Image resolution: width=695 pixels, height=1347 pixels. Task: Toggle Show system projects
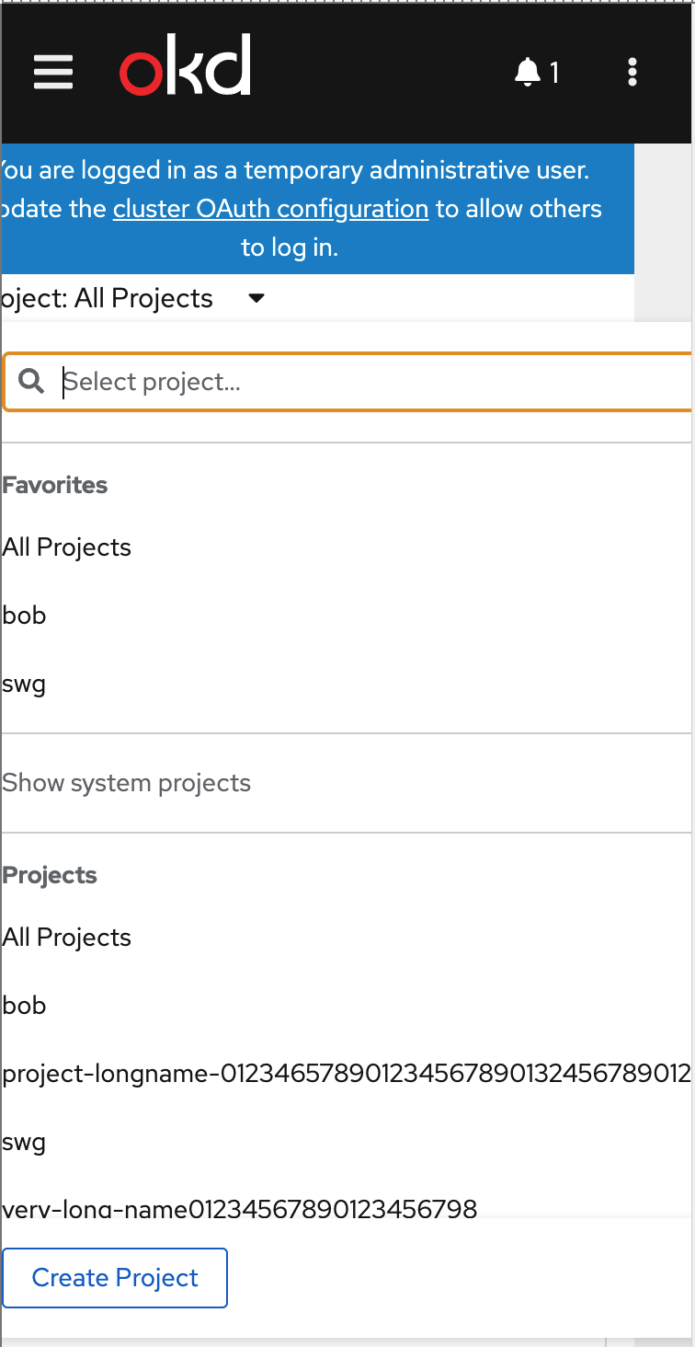pos(127,783)
